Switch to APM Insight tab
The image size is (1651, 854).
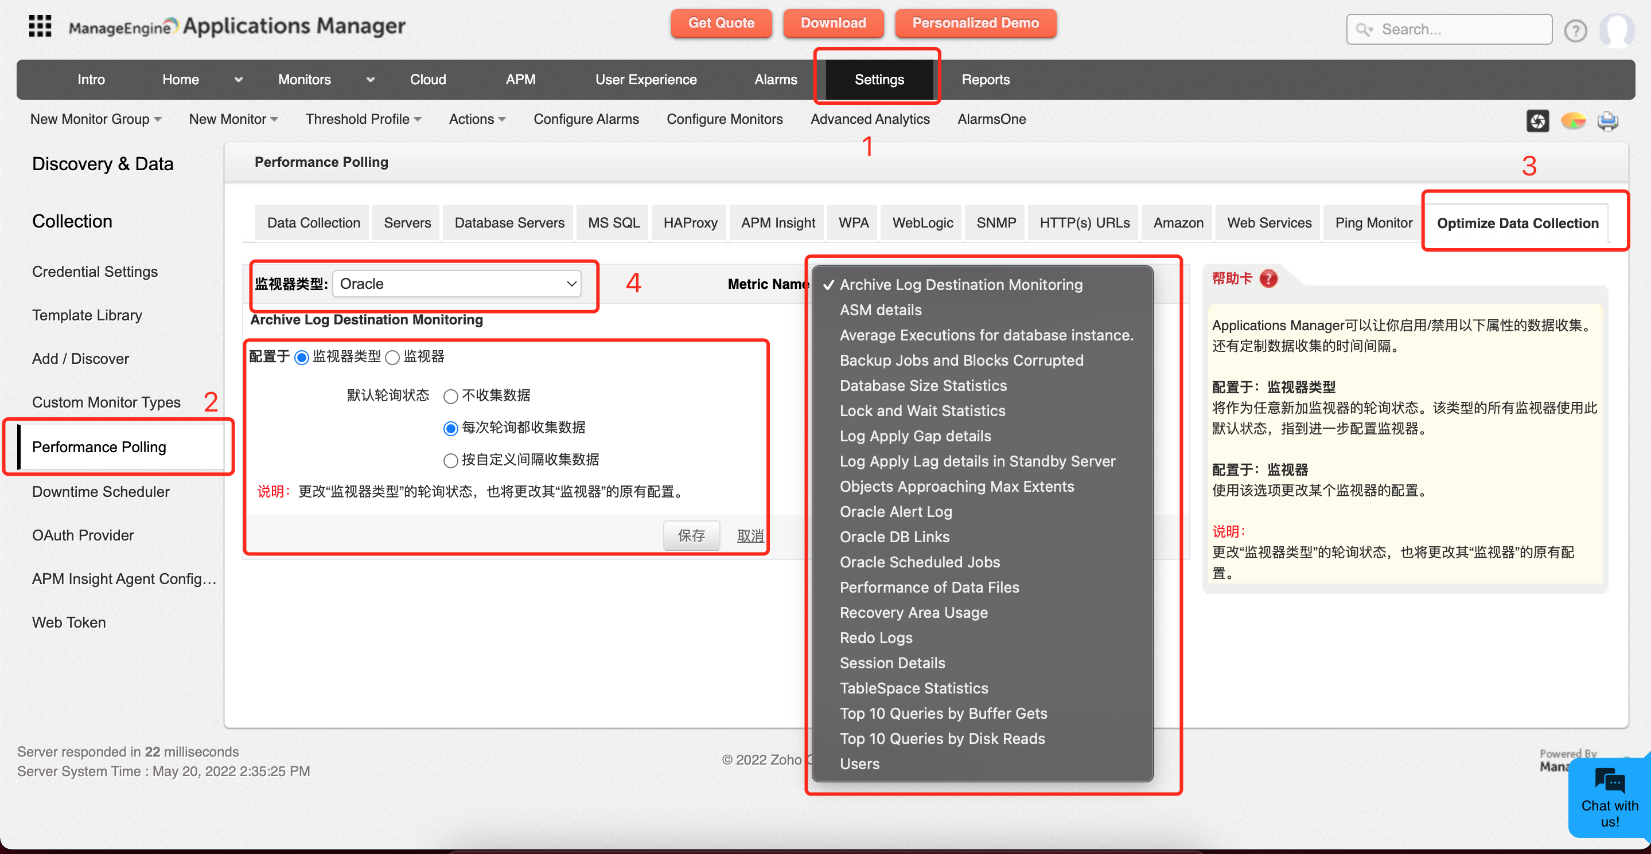778,223
